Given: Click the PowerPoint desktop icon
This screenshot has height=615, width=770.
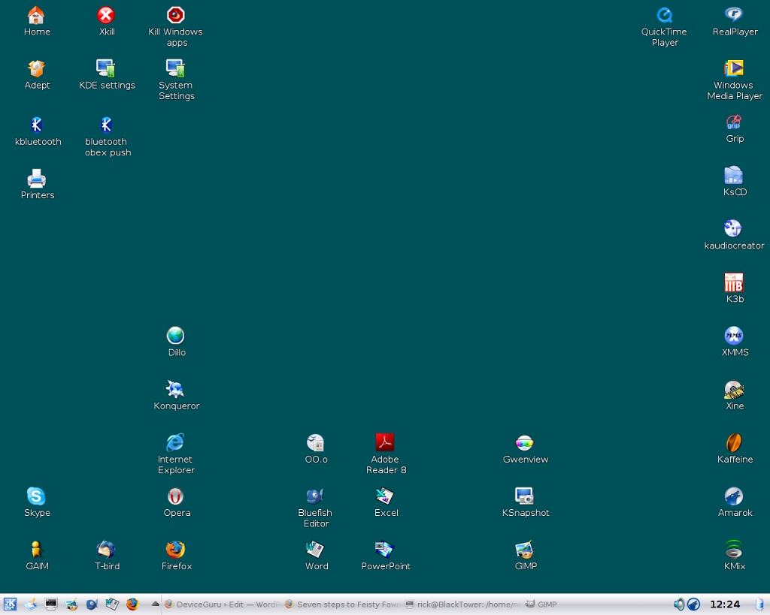Looking at the screenshot, I should (385, 550).
